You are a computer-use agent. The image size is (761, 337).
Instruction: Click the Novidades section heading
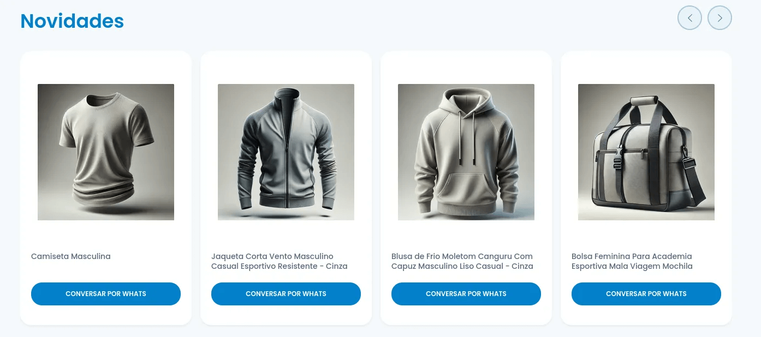tap(72, 21)
